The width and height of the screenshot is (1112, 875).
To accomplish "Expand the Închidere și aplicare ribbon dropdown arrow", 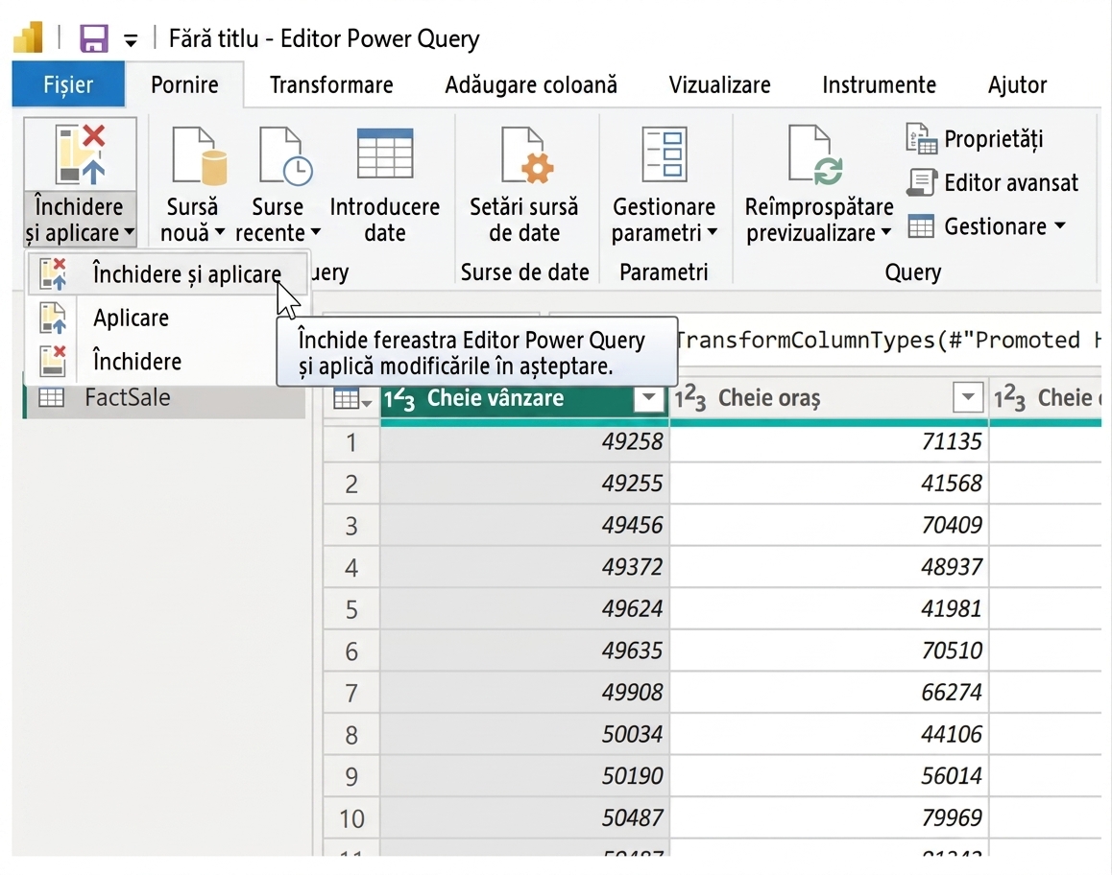I will (x=129, y=231).
